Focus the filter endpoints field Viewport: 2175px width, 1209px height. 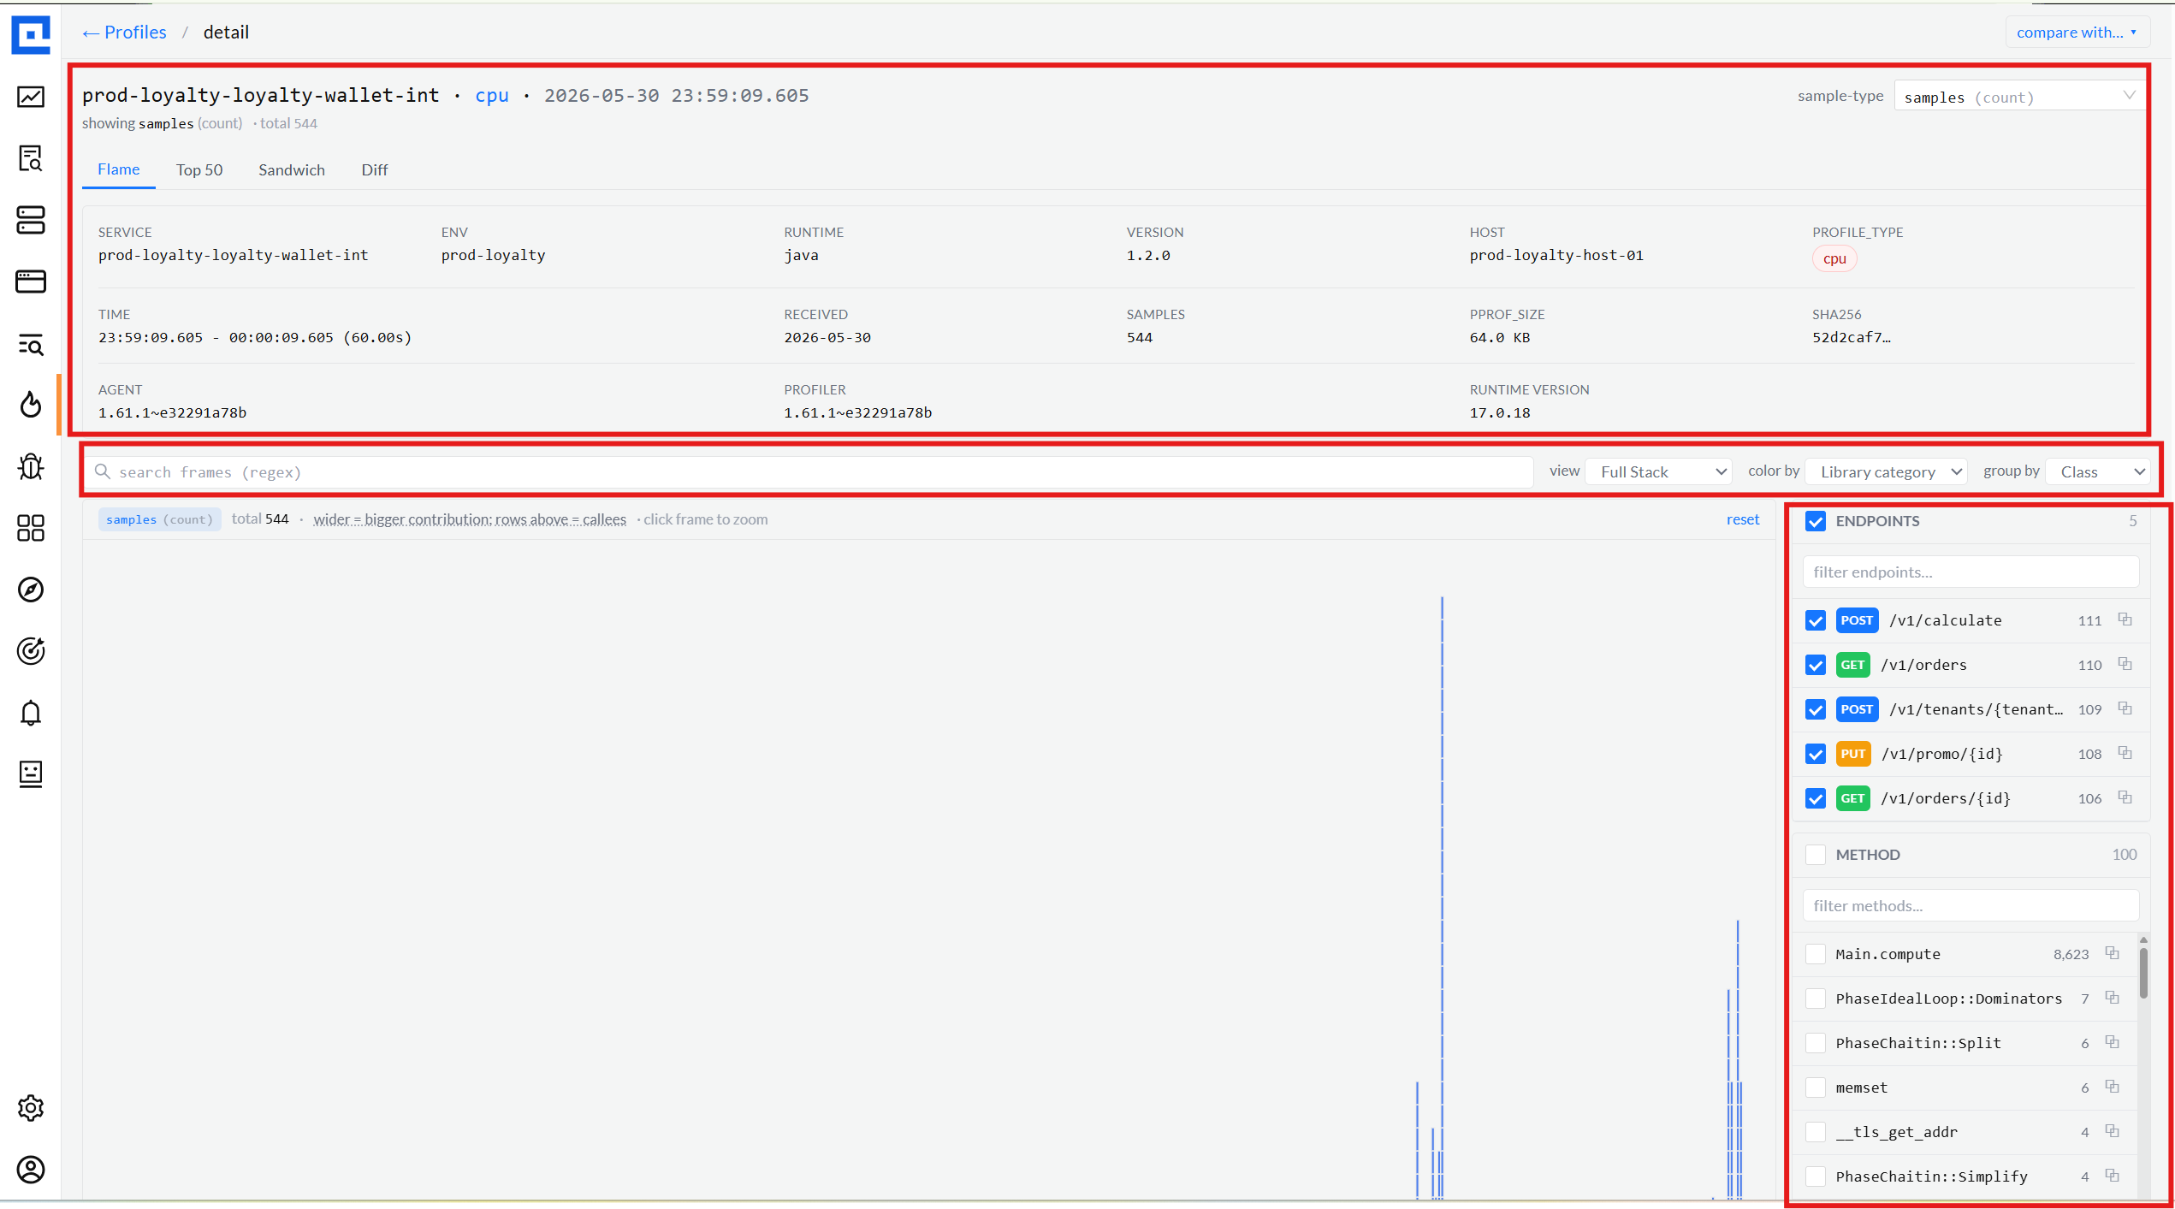coord(1971,572)
